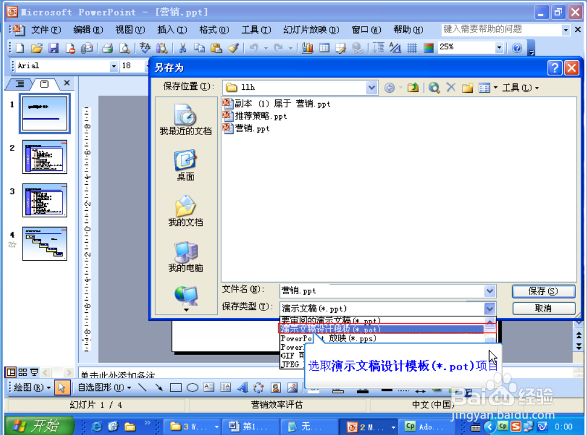Click the Print Preview magnifier icon

click(125, 48)
